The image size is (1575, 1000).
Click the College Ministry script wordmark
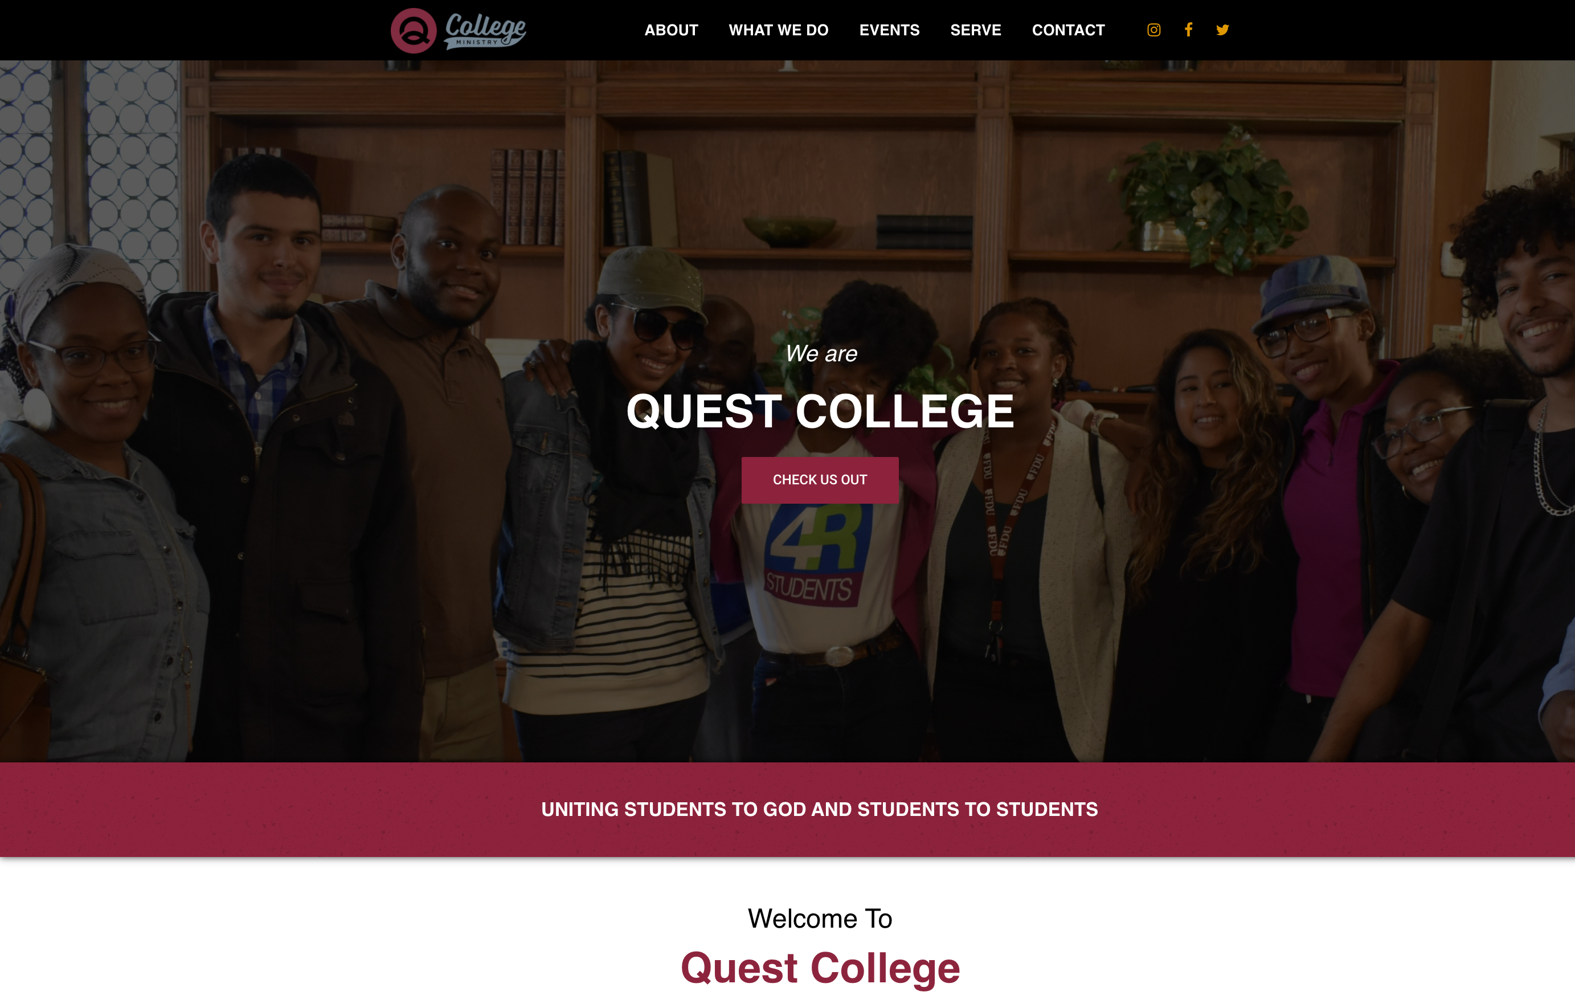coord(485,31)
